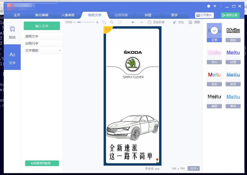Click the 未命名.png file name
Viewport: 247px width, 175px height.
coord(152,168)
